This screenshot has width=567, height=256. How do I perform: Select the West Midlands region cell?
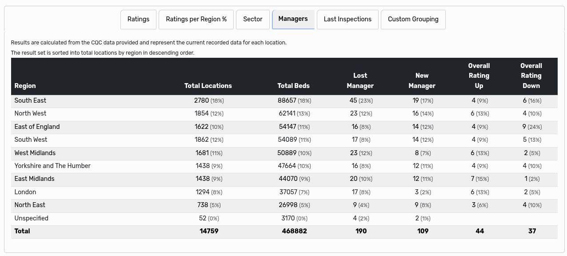pyautogui.click(x=35, y=153)
